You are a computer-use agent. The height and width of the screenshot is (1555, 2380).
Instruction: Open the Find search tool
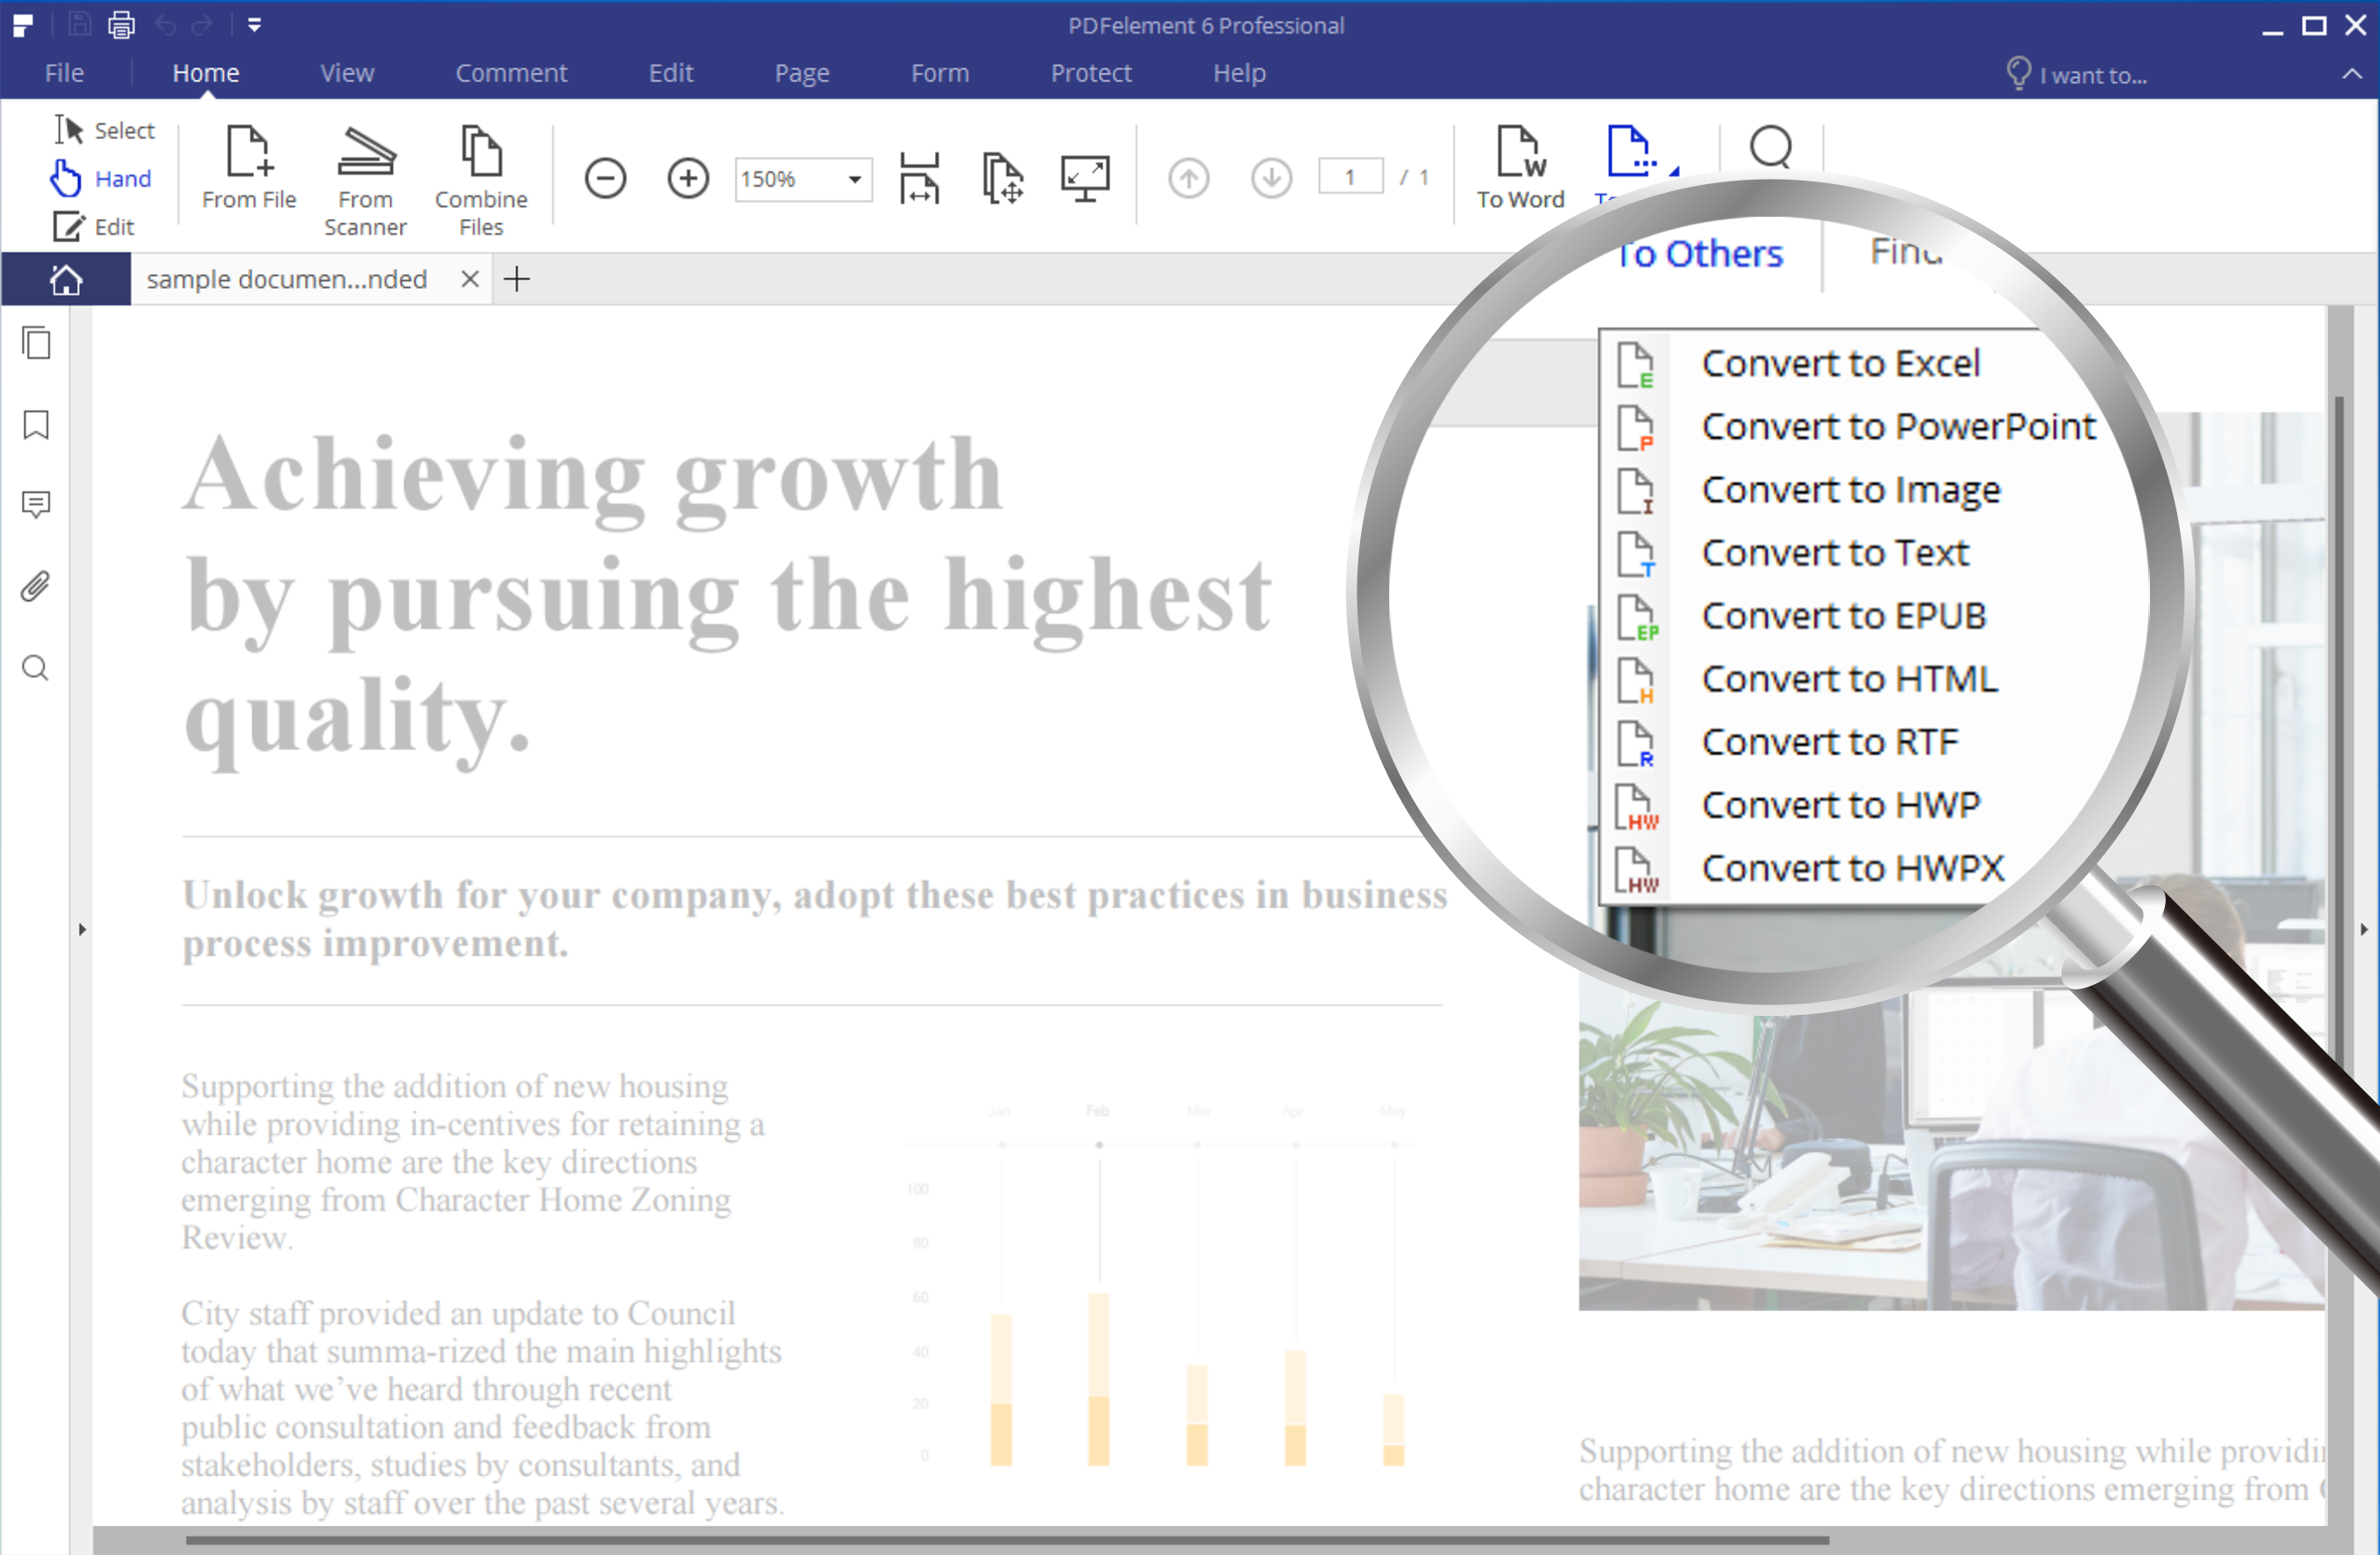1771,147
